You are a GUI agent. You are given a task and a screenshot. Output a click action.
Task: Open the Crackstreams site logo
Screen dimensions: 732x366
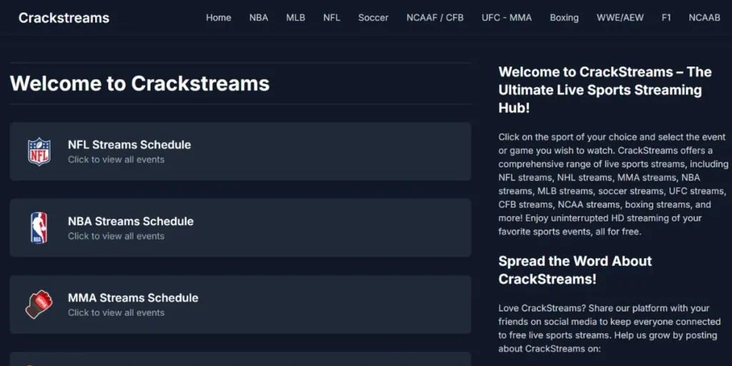(x=64, y=18)
